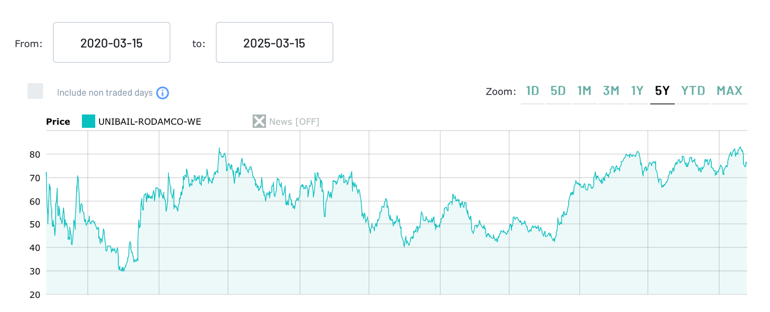Click the price peak above 80 on chart

[220, 148]
